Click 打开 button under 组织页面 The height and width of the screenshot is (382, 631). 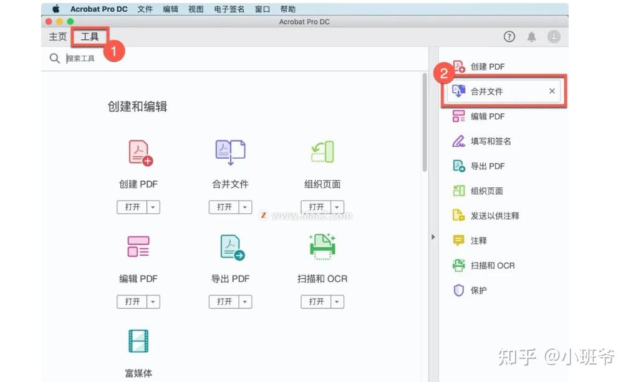point(316,207)
